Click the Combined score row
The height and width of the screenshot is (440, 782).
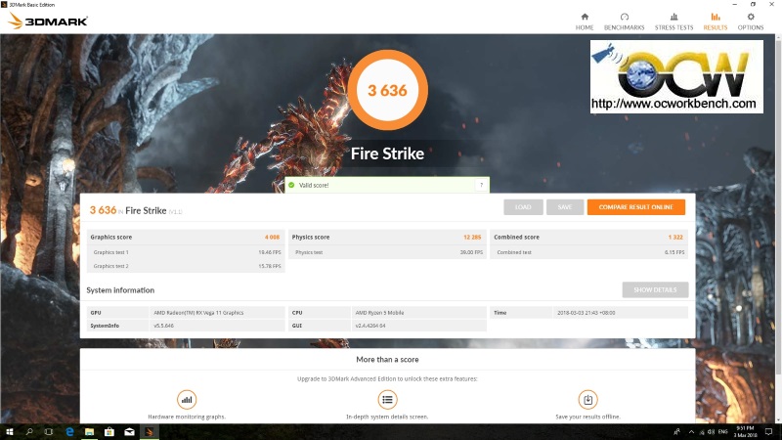tap(588, 237)
